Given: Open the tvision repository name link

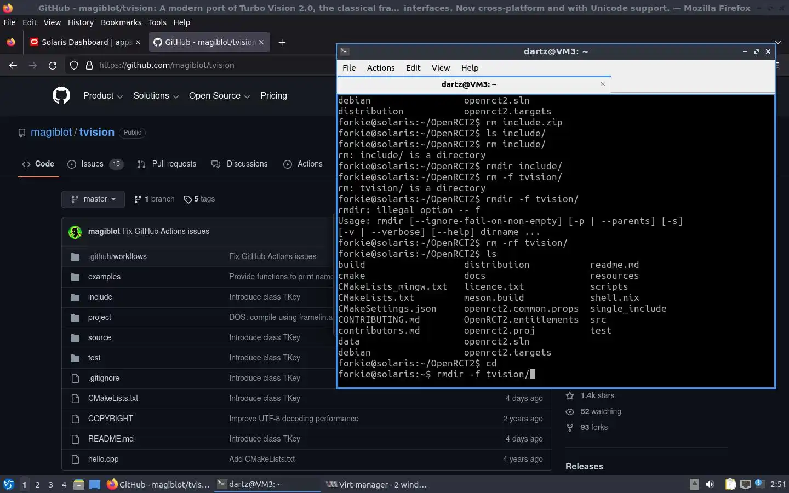Looking at the screenshot, I should coord(96,133).
